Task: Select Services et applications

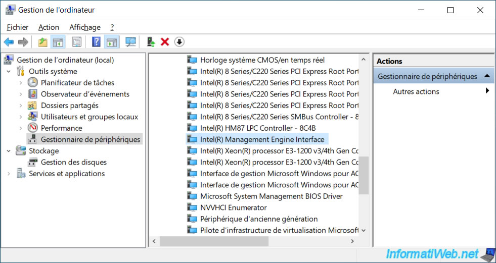Action: pos(67,174)
